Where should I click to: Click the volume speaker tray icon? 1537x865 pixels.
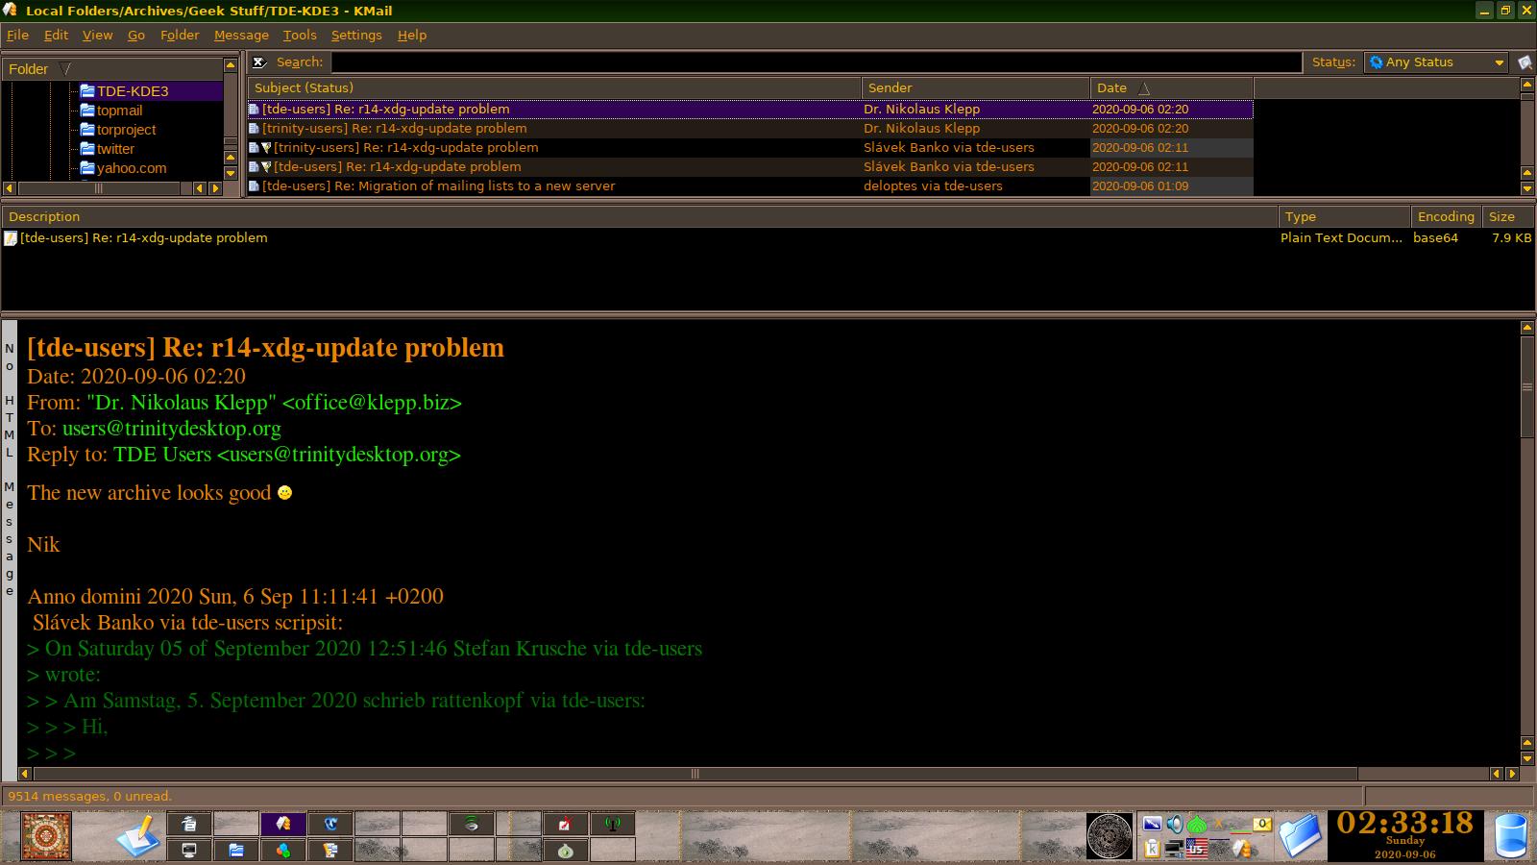1175,824
